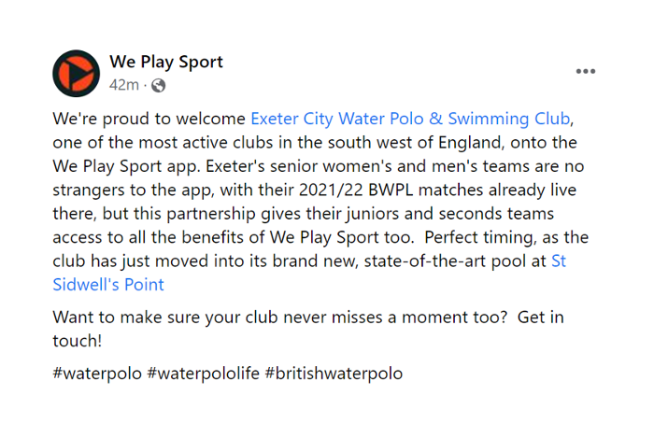The width and height of the screenshot is (654, 423).
Task: Click the We Play Sport profile picture
Action: click(77, 74)
